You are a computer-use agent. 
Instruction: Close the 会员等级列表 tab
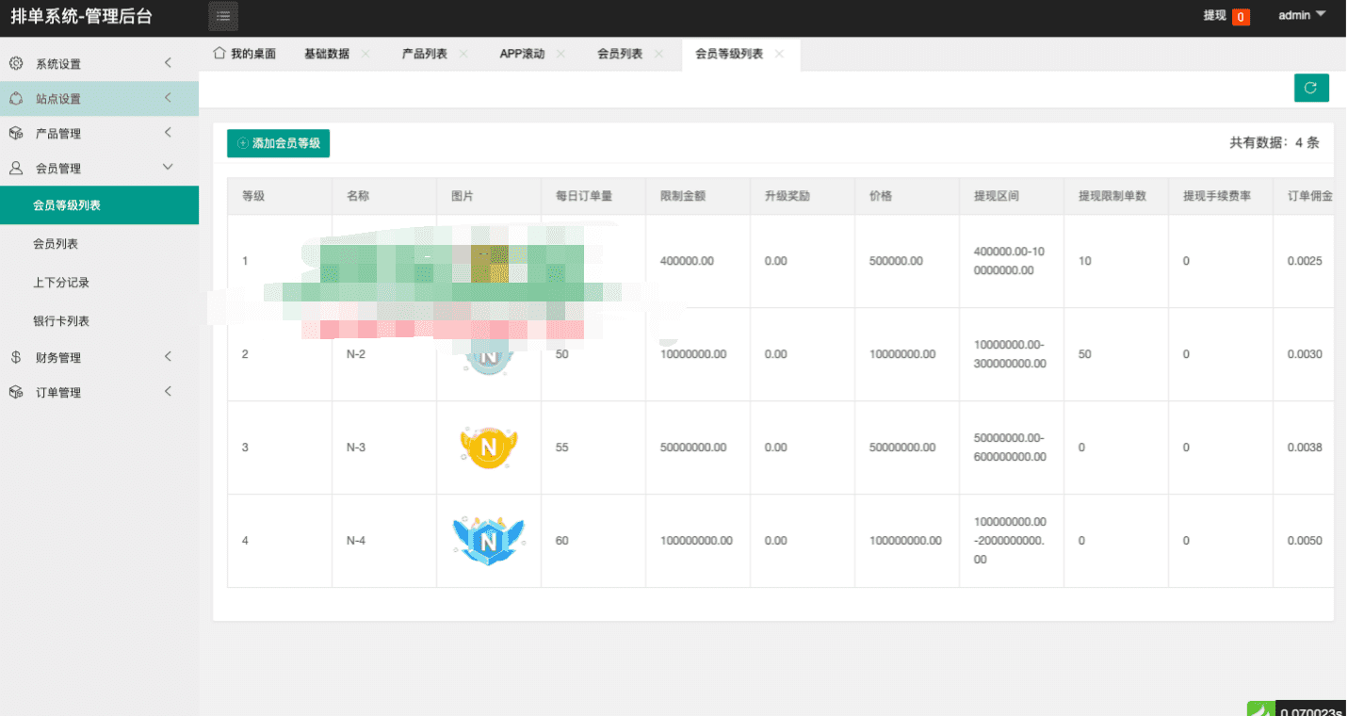(779, 54)
